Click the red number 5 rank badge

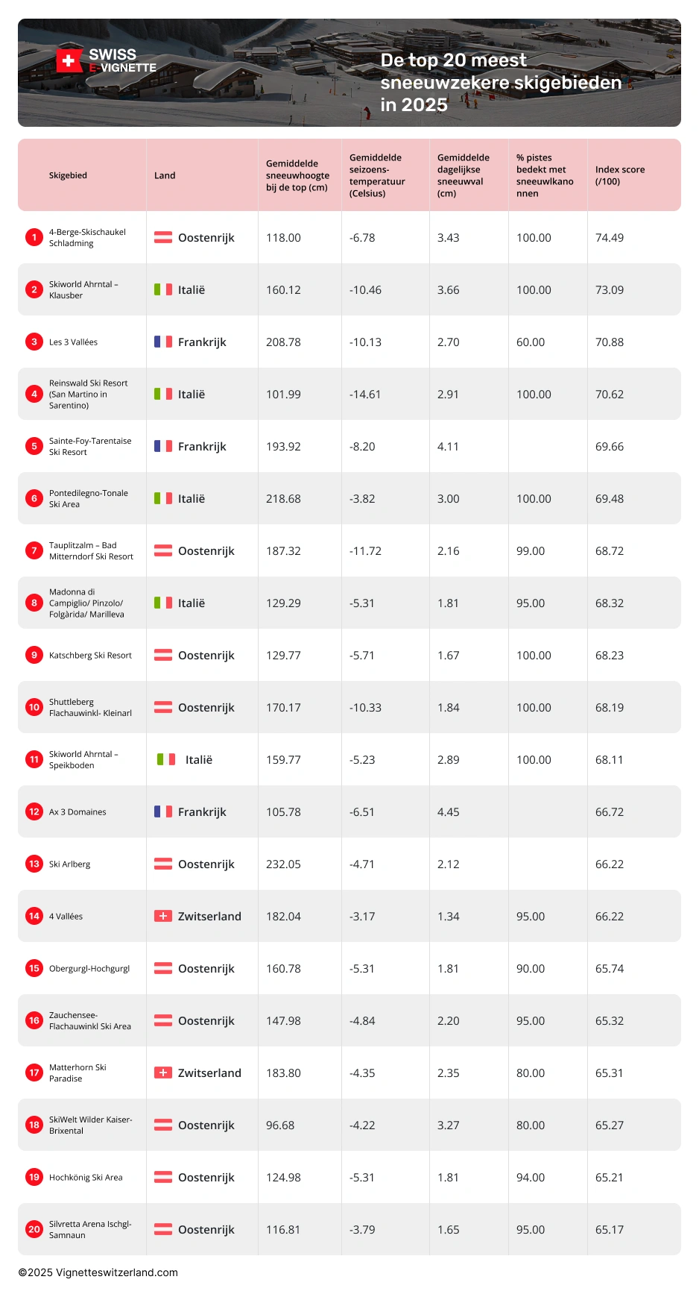(x=34, y=446)
